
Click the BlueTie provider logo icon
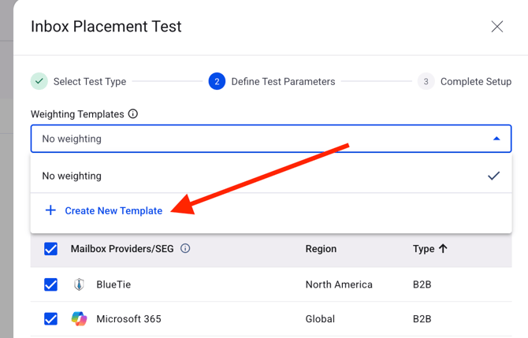click(79, 284)
